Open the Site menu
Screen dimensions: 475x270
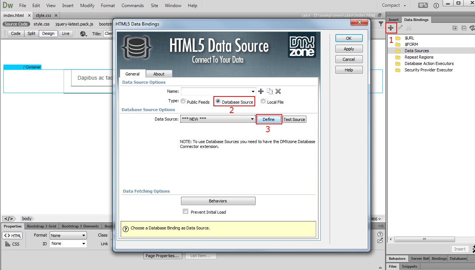(x=154, y=6)
